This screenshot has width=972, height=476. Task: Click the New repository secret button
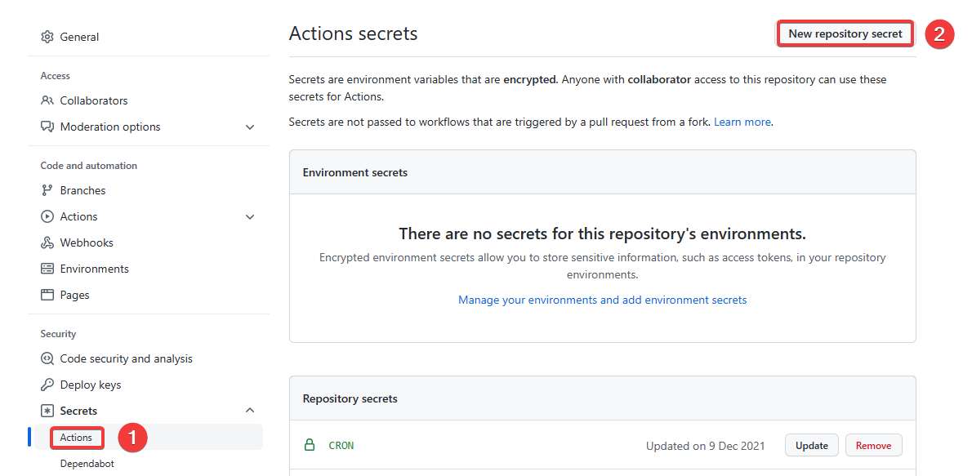pos(845,33)
